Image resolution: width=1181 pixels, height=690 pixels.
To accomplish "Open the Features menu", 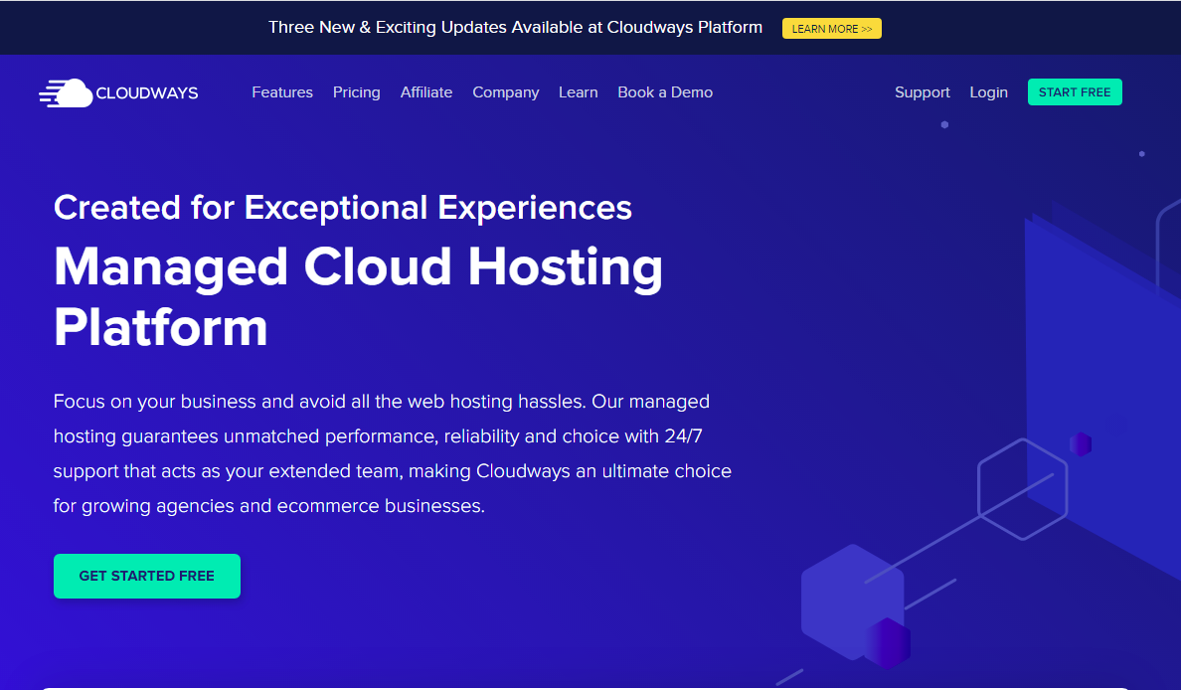I will (x=282, y=91).
